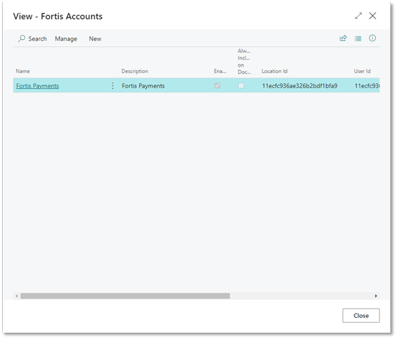397x339 pixels.
Task: Sort by the Name column header
Action: pos(22,71)
